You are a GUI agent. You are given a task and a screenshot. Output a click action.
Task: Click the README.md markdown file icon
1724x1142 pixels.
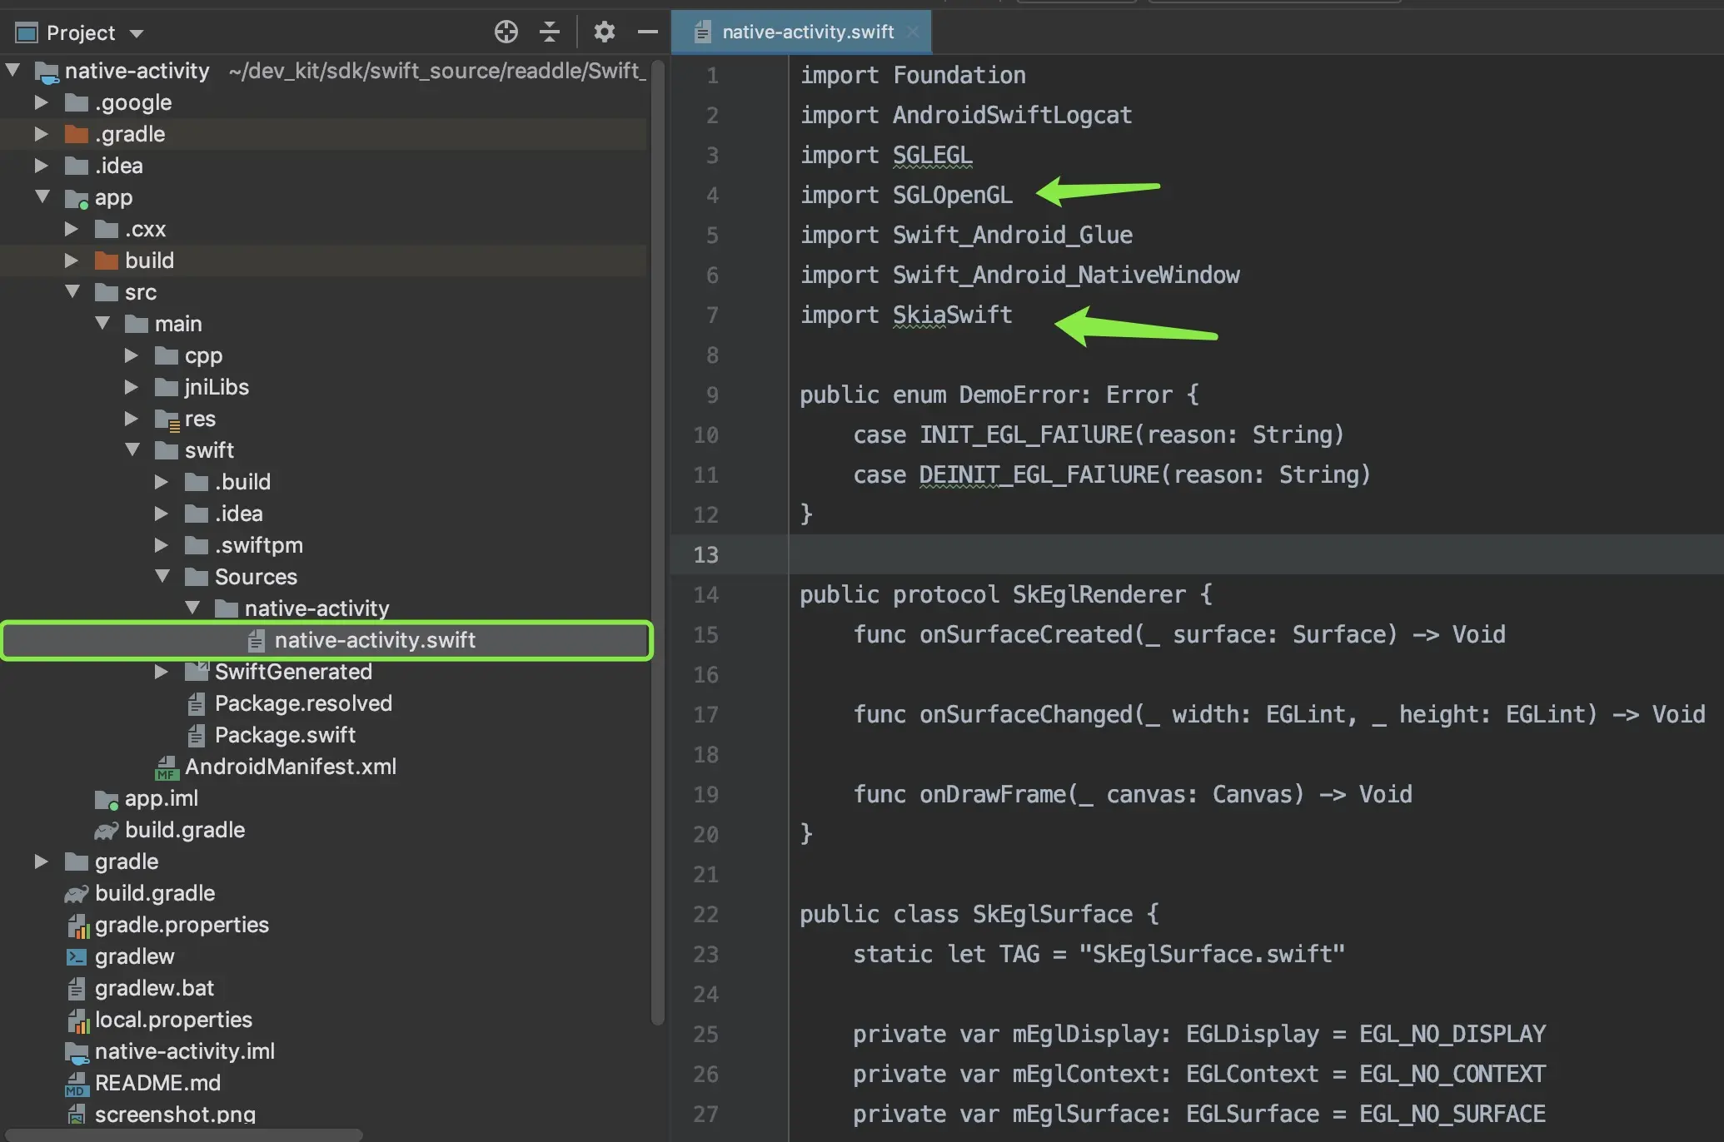pyautogui.click(x=77, y=1083)
